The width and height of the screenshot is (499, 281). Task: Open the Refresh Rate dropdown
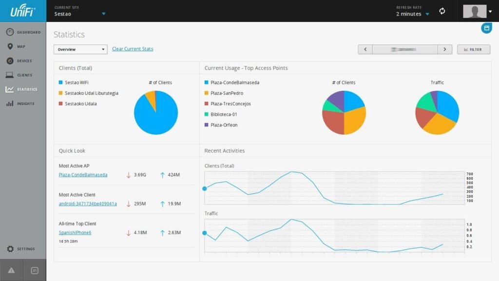427,14
